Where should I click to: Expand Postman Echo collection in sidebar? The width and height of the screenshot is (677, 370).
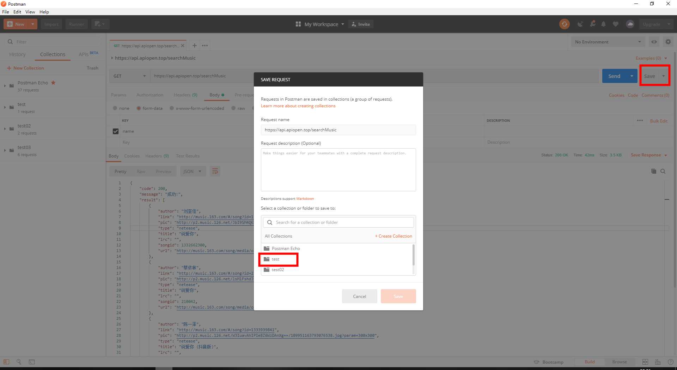[5, 85]
